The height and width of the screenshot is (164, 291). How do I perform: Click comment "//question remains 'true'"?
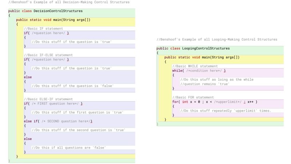coord(205,84)
